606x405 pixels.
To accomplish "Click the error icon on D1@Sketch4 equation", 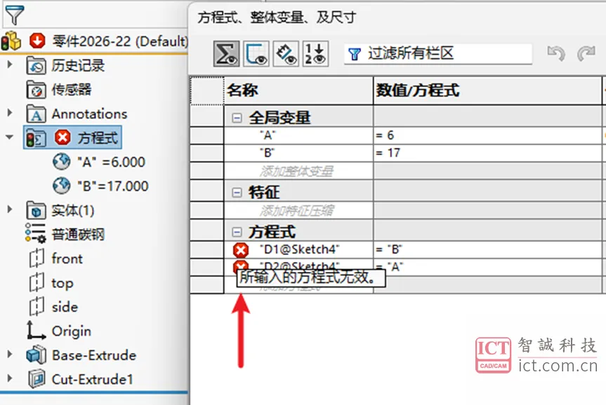I will (239, 249).
